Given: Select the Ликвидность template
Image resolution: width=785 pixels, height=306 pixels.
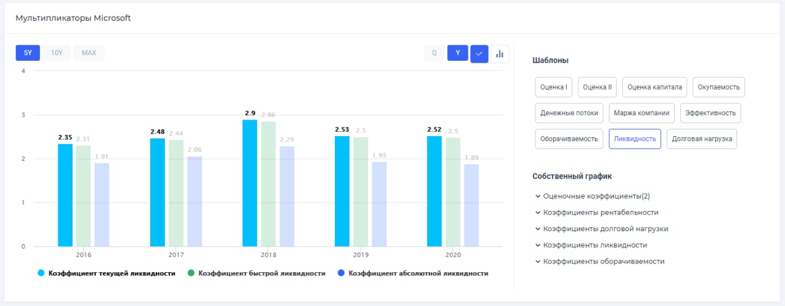Looking at the screenshot, I should [635, 139].
